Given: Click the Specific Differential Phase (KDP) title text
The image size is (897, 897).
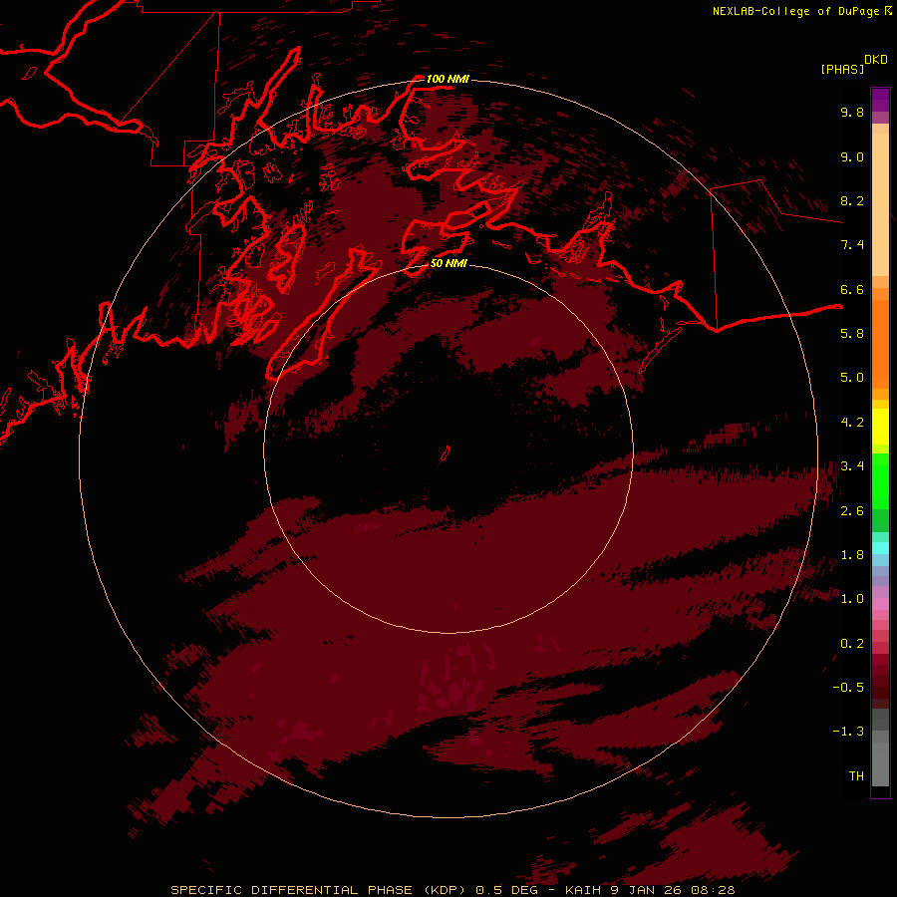Looking at the screenshot, I should click(x=318, y=890).
